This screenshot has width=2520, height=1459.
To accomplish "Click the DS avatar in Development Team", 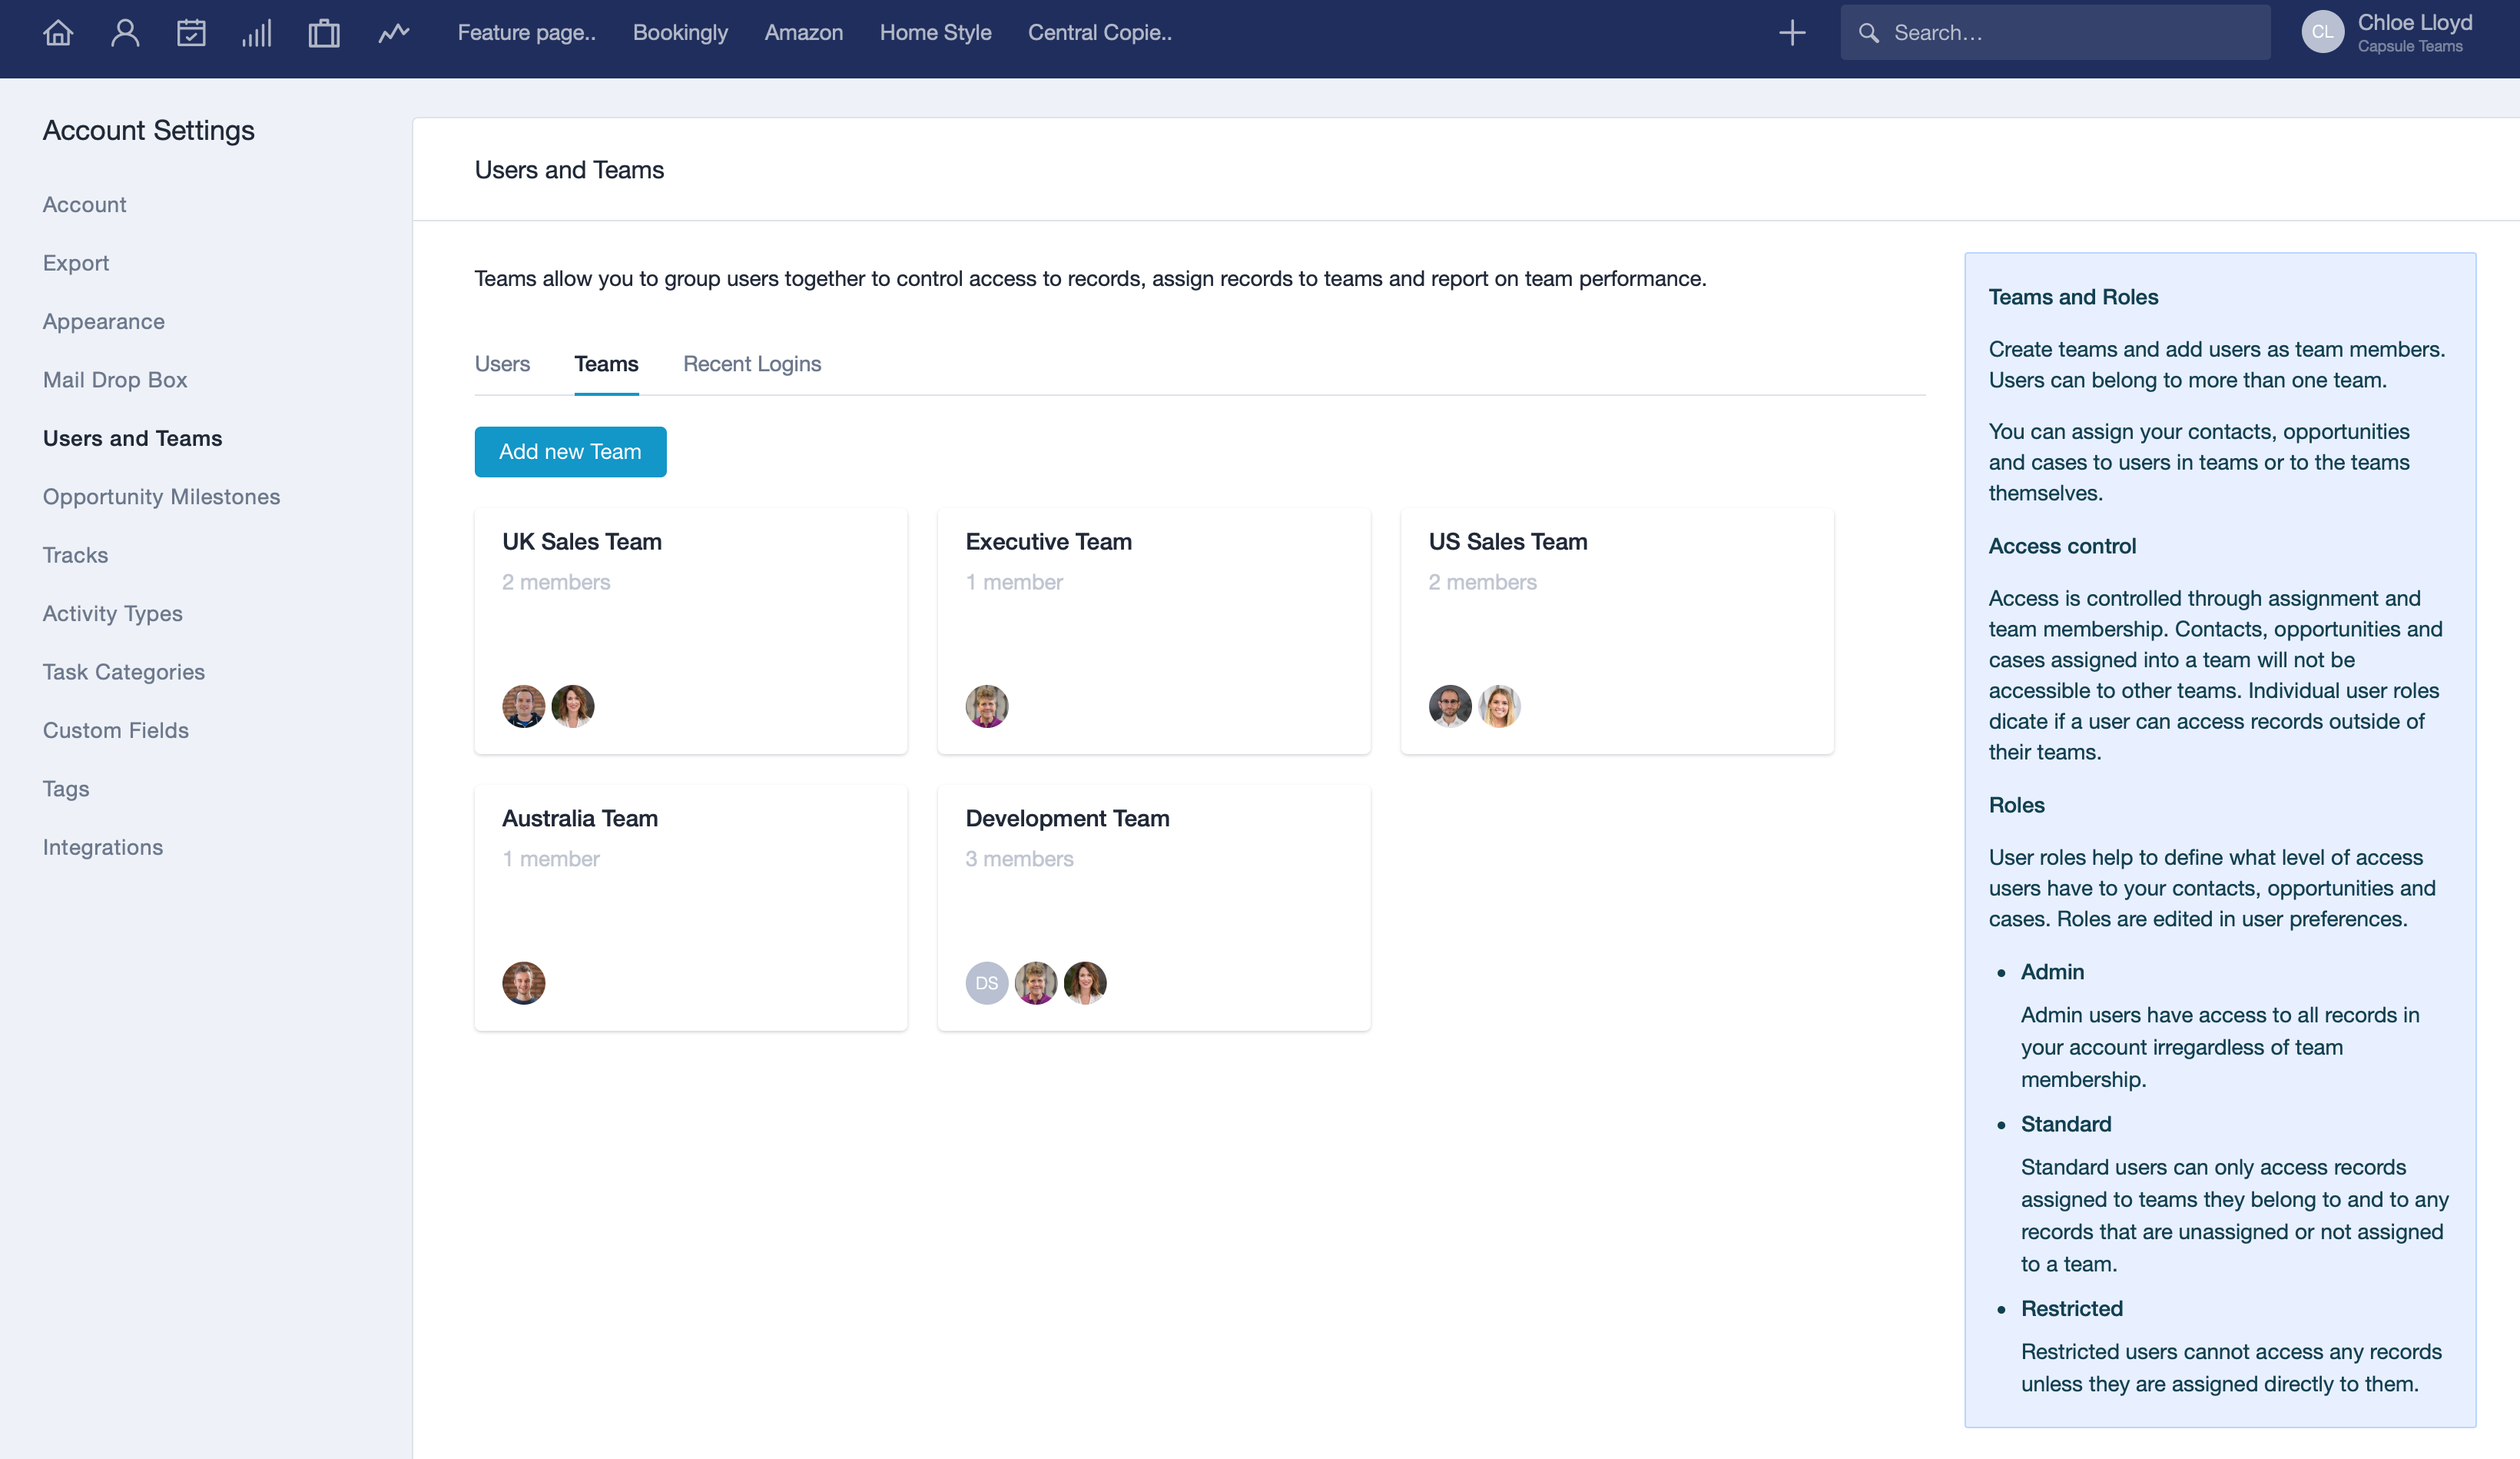I will pos(986,982).
